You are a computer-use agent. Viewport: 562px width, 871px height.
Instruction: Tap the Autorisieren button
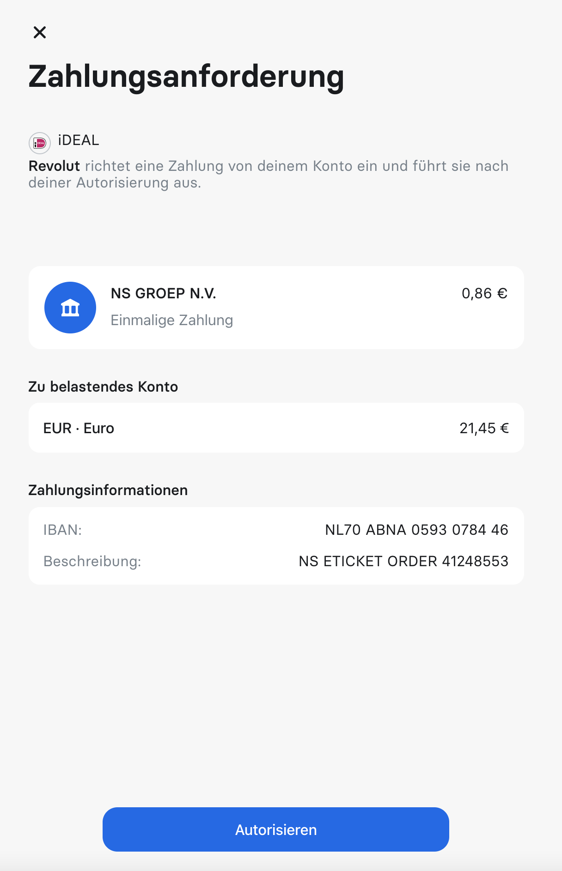coord(276,829)
